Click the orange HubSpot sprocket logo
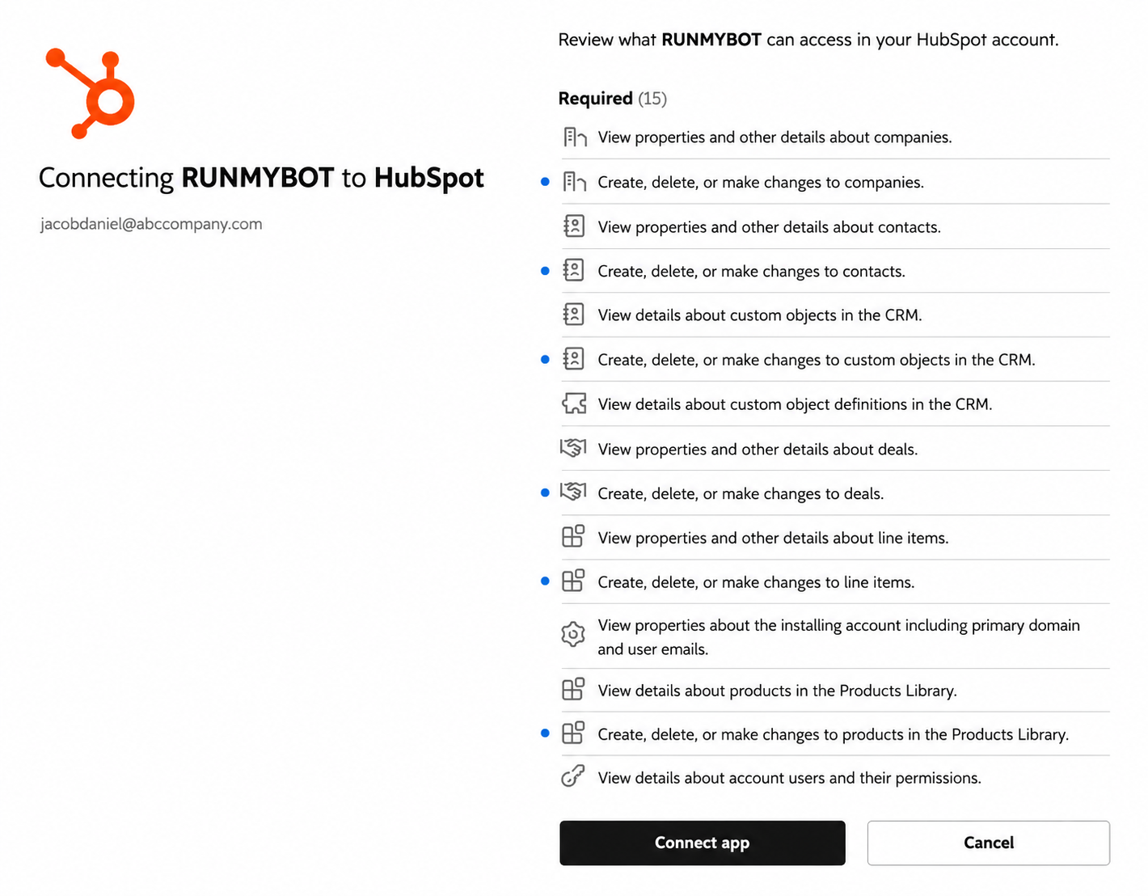Viewport: 1148px width, 896px height. tap(90, 93)
